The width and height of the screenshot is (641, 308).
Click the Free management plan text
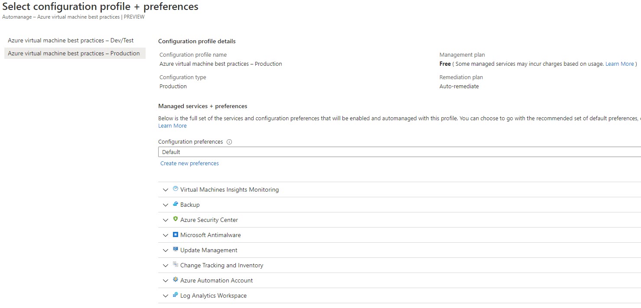click(445, 64)
